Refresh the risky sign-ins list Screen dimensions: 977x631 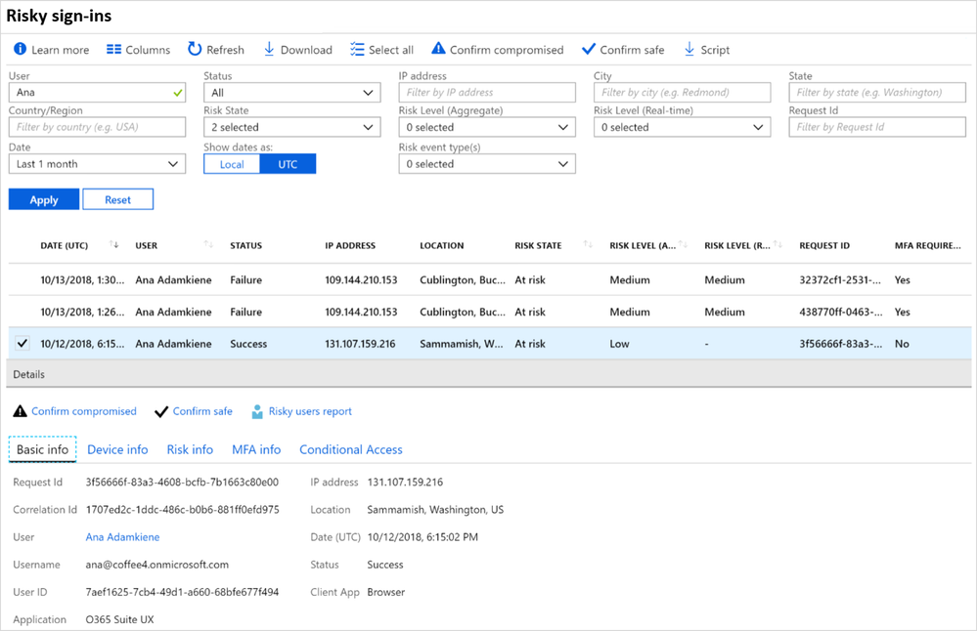click(195, 50)
